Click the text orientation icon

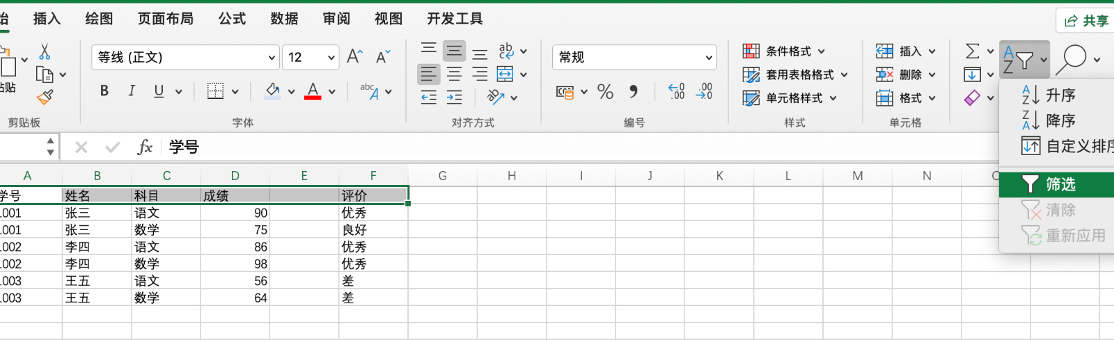pyautogui.click(x=496, y=97)
